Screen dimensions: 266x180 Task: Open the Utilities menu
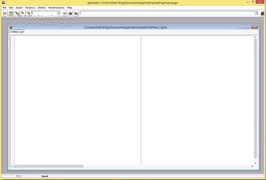41,7
